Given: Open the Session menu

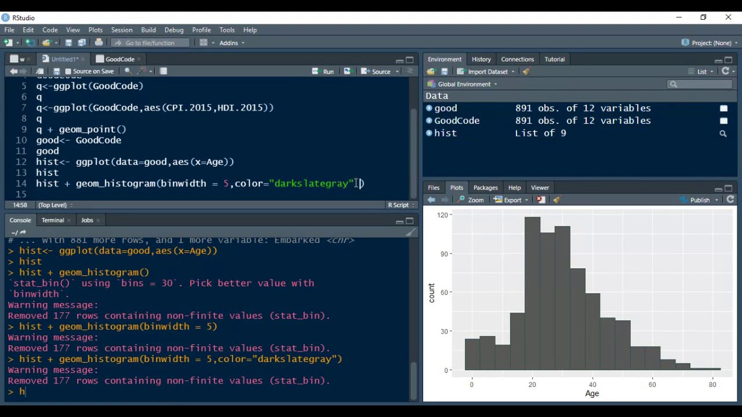Looking at the screenshot, I should [122, 30].
